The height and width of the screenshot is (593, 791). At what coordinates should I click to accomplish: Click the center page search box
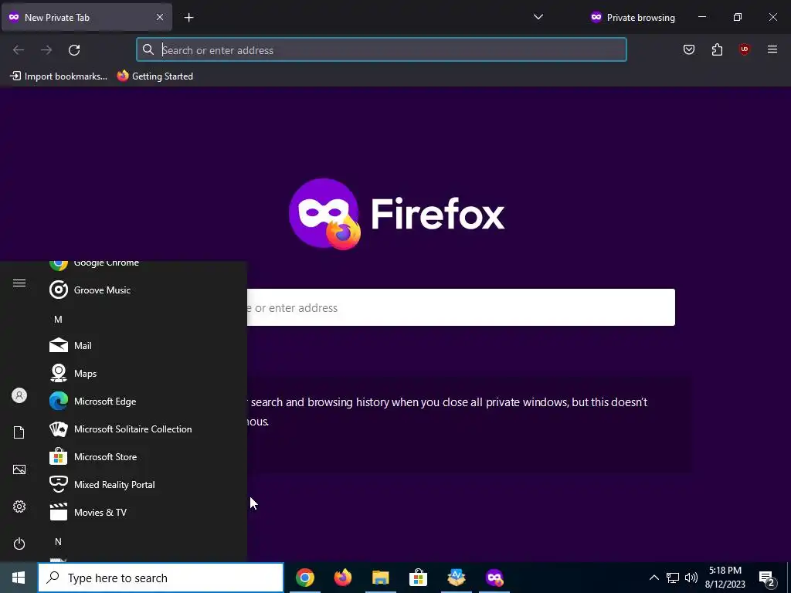pos(460,307)
